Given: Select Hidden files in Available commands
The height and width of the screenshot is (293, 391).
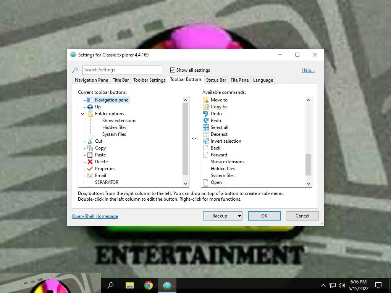Looking at the screenshot, I should pos(223,169).
